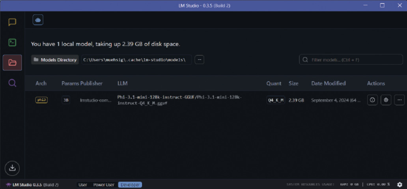Select the My Models folder icon

[x=12, y=63]
